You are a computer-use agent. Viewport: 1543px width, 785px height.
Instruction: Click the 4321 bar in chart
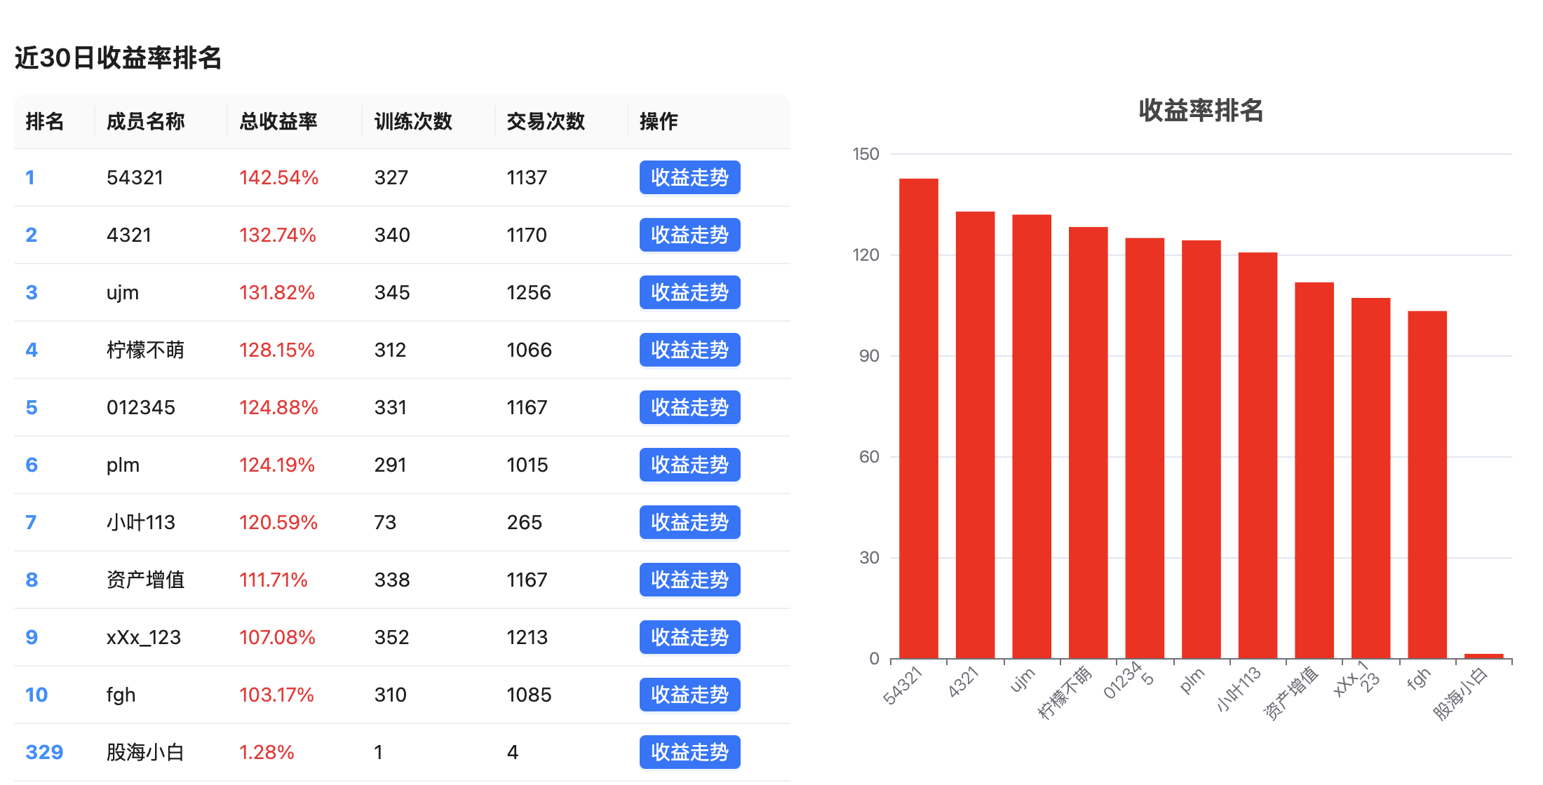(x=975, y=435)
